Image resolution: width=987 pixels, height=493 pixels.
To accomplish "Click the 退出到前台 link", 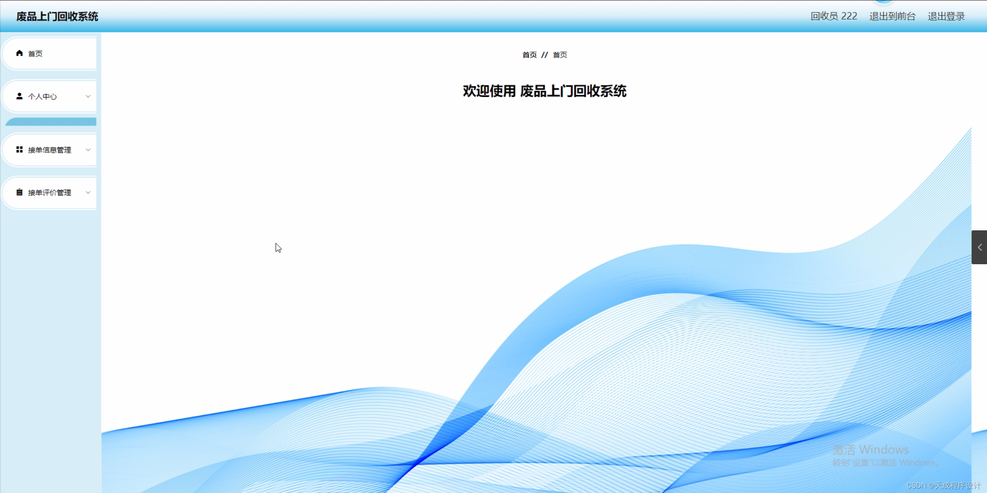I will click(x=892, y=16).
